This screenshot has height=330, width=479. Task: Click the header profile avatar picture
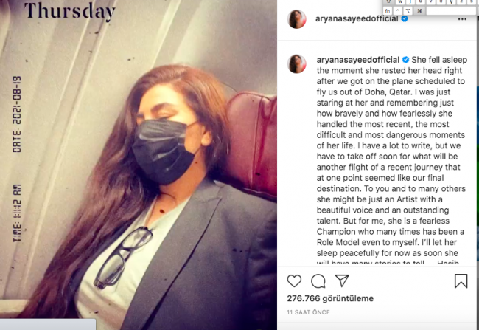(297, 19)
